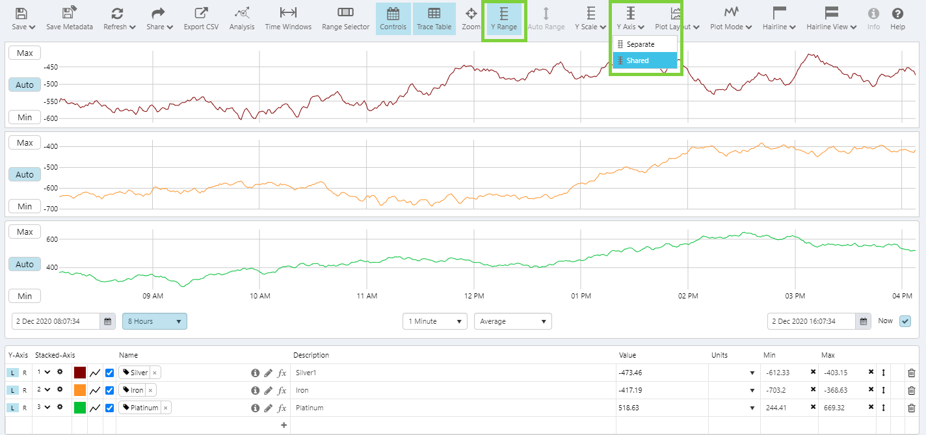This screenshot has width=926, height=435.
Task: Click the orange Iron color swatch
Action: [80, 390]
